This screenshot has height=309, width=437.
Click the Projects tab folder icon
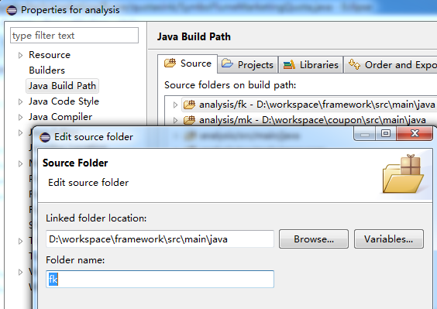(228, 64)
